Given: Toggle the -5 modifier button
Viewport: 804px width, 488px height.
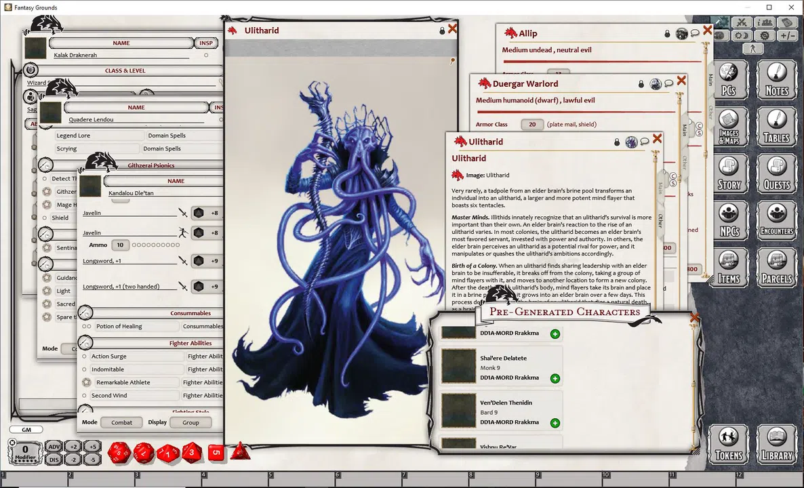Looking at the screenshot, I should click(92, 460).
